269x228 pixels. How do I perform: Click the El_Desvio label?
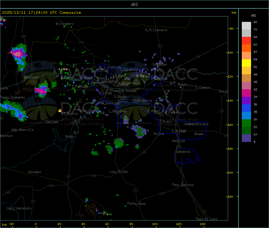coord(70,114)
